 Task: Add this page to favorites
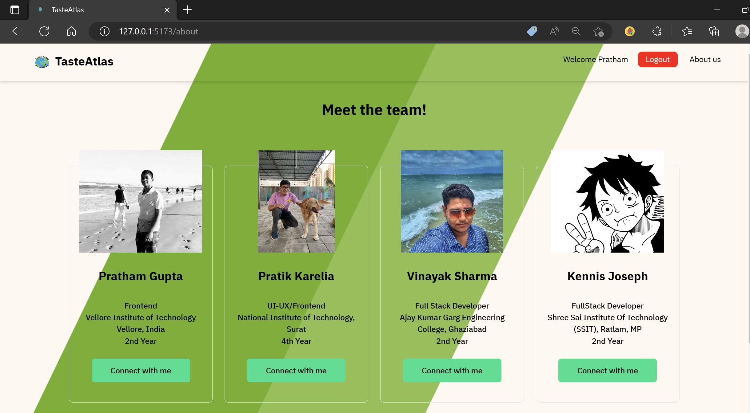pos(598,31)
